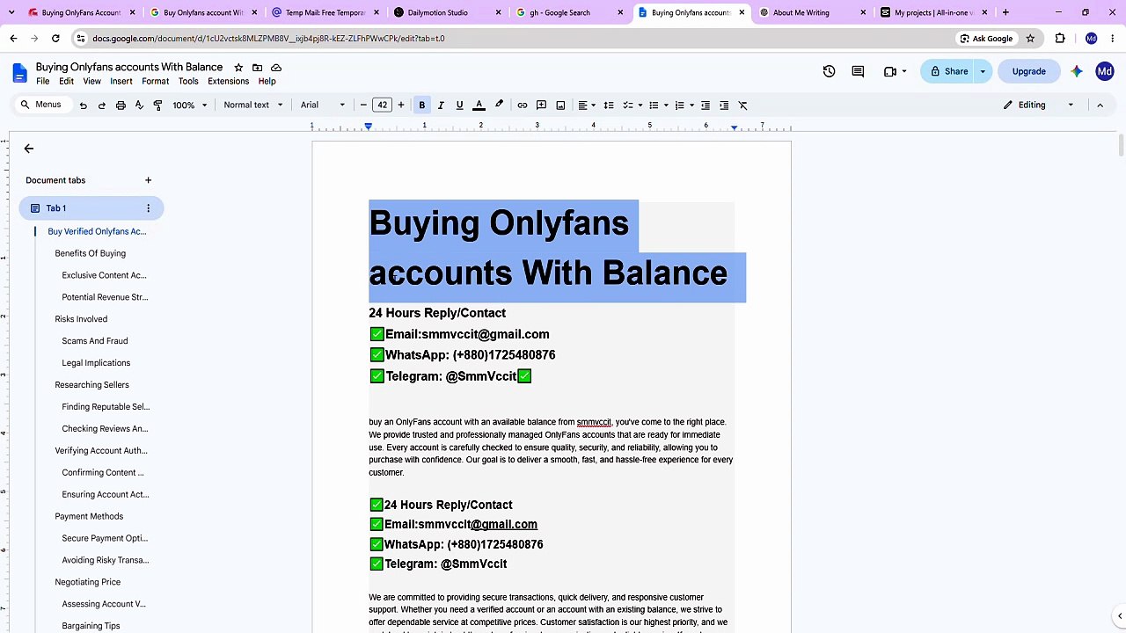Move document to a folder

[257, 68]
